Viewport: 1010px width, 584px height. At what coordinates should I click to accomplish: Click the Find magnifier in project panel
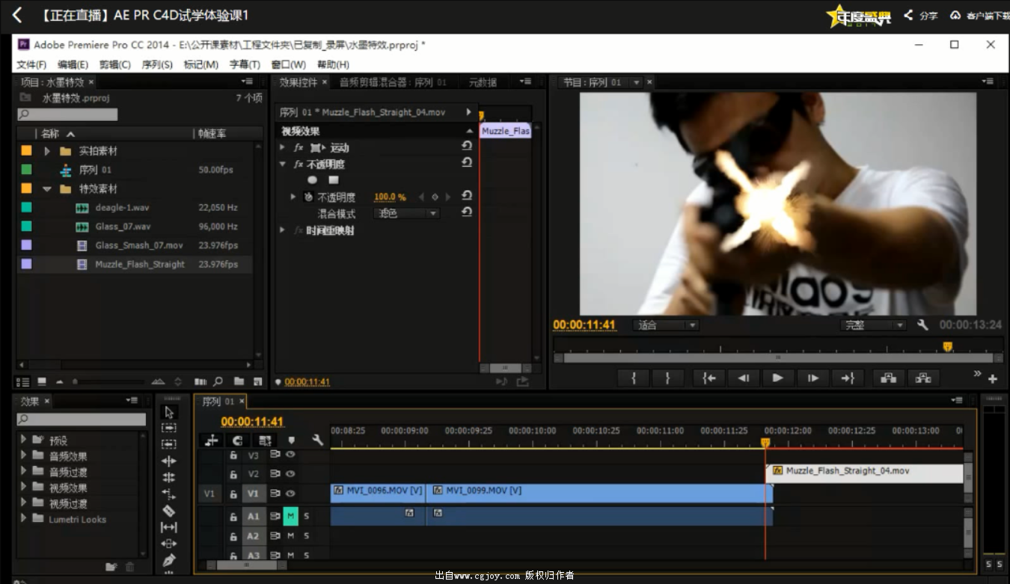click(218, 381)
